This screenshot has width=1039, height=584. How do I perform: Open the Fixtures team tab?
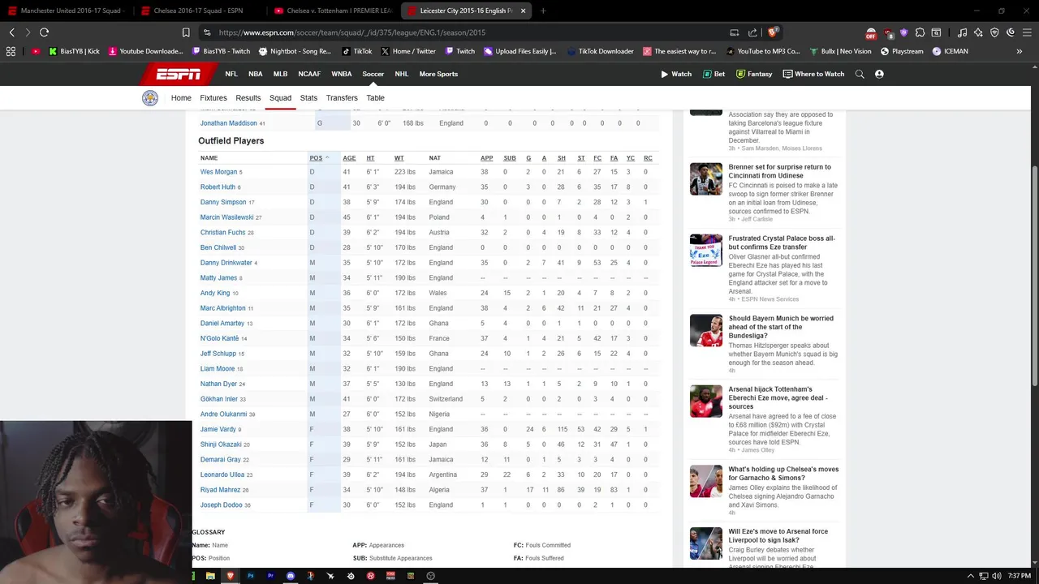(x=213, y=98)
